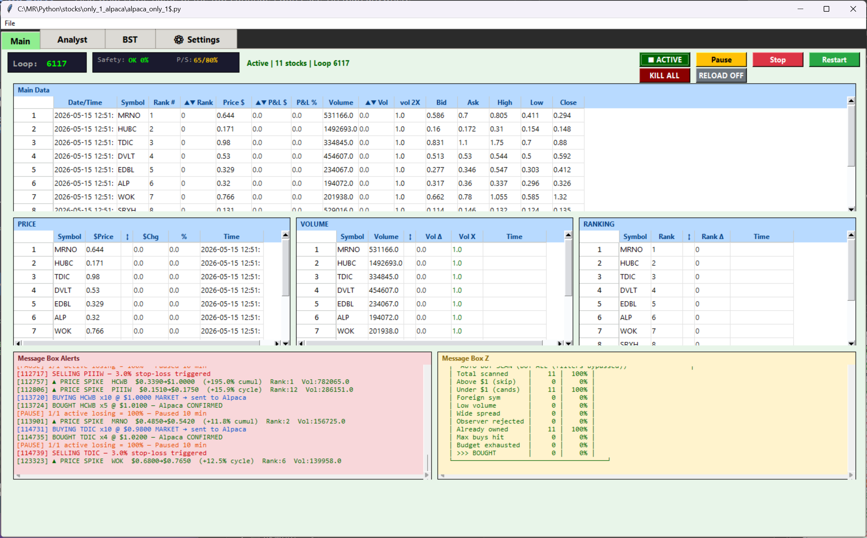Click the Main Data scrollbar down arrow

851,209
